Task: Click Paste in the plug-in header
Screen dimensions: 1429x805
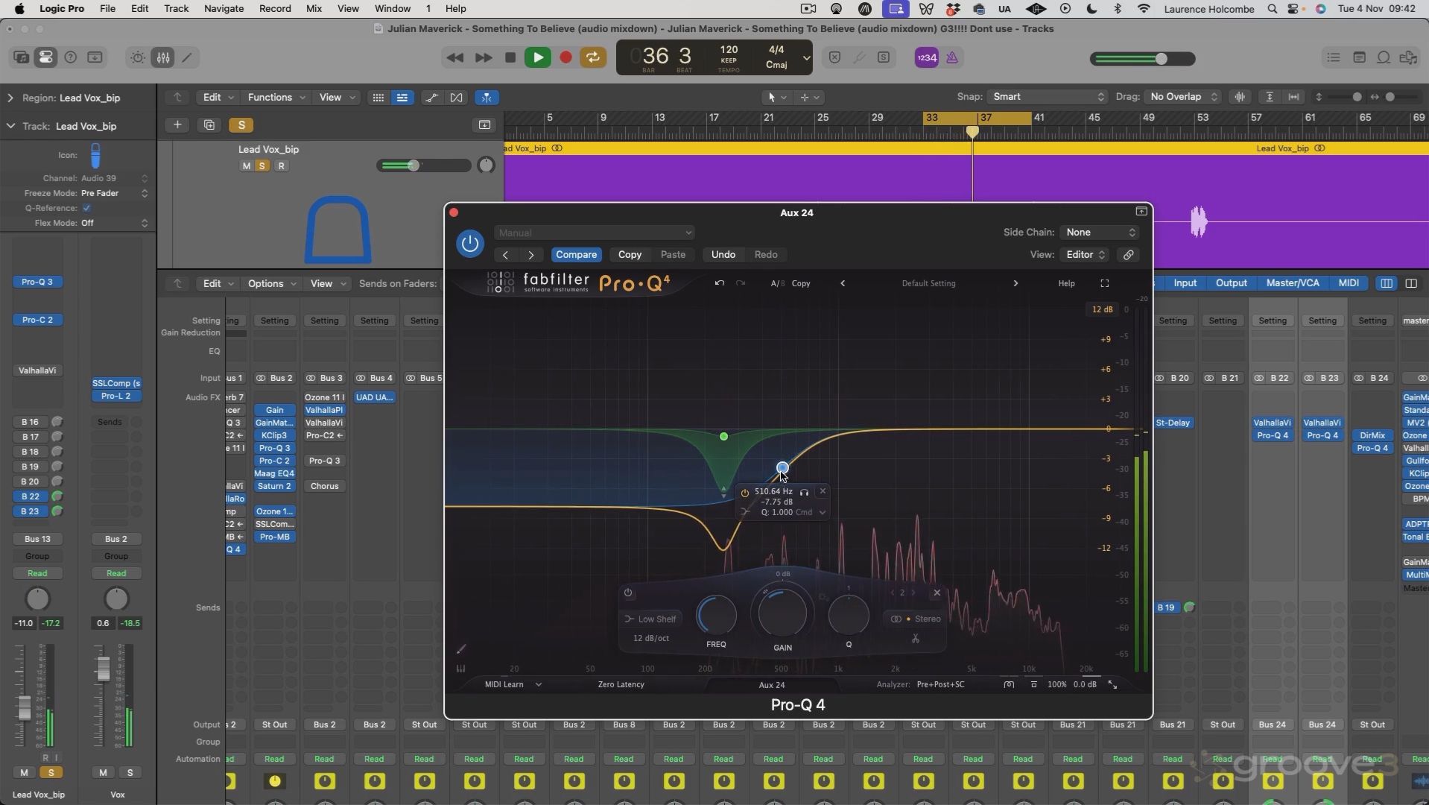Action: pyautogui.click(x=673, y=255)
